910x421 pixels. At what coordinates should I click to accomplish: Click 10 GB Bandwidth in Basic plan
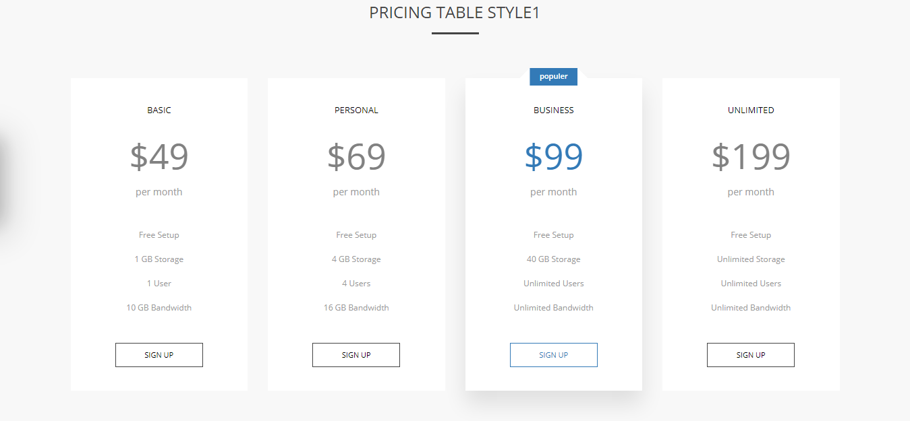(159, 307)
